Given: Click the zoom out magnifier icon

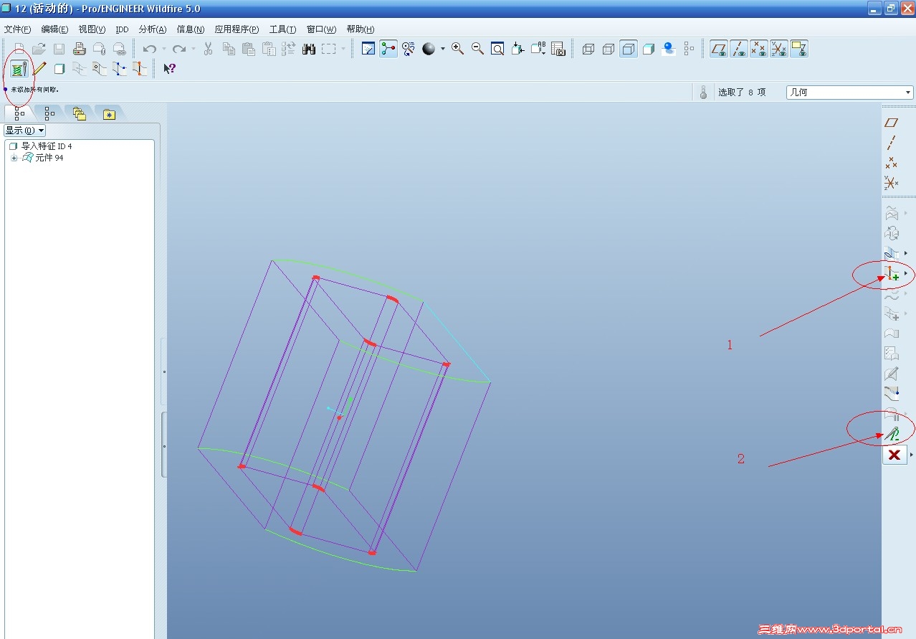Looking at the screenshot, I should (477, 49).
